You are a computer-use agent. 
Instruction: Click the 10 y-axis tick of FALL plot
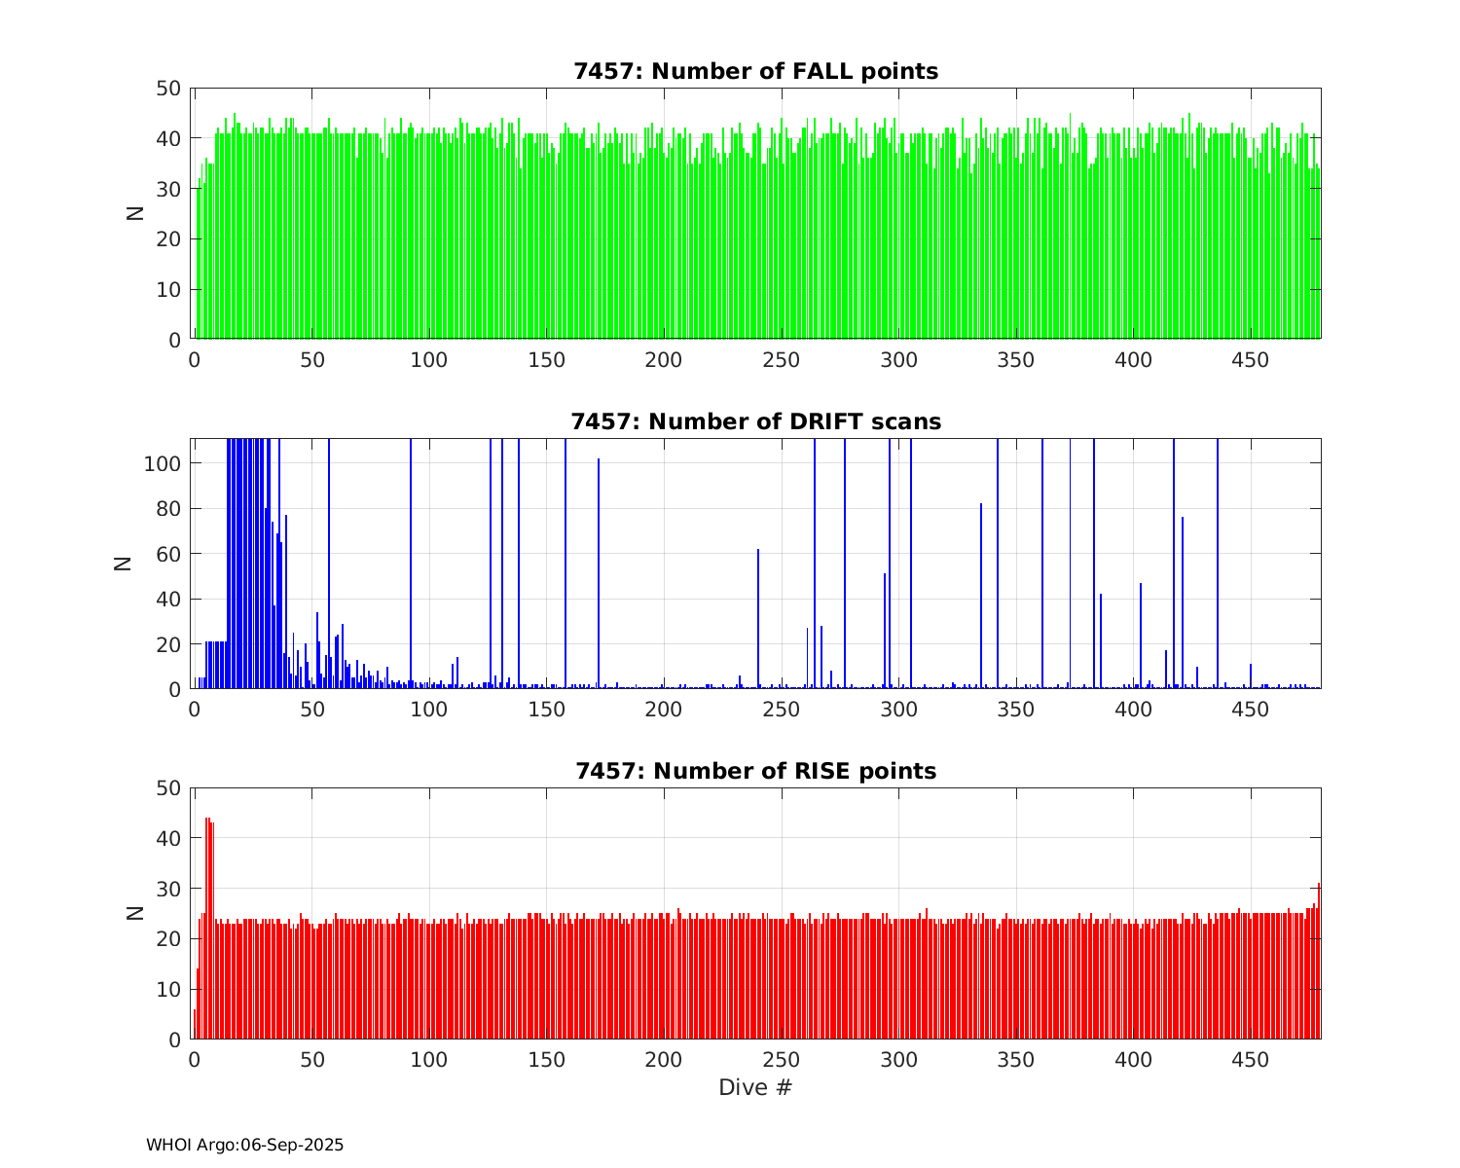(168, 290)
